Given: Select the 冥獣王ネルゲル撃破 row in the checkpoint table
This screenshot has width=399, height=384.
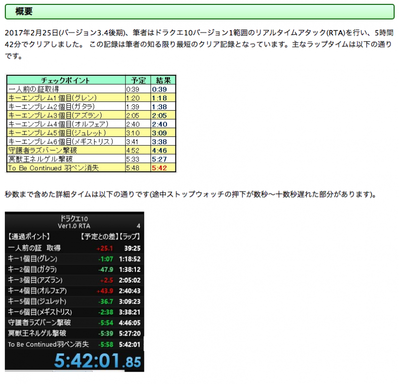Looking at the screenshot, I should (x=40, y=159).
